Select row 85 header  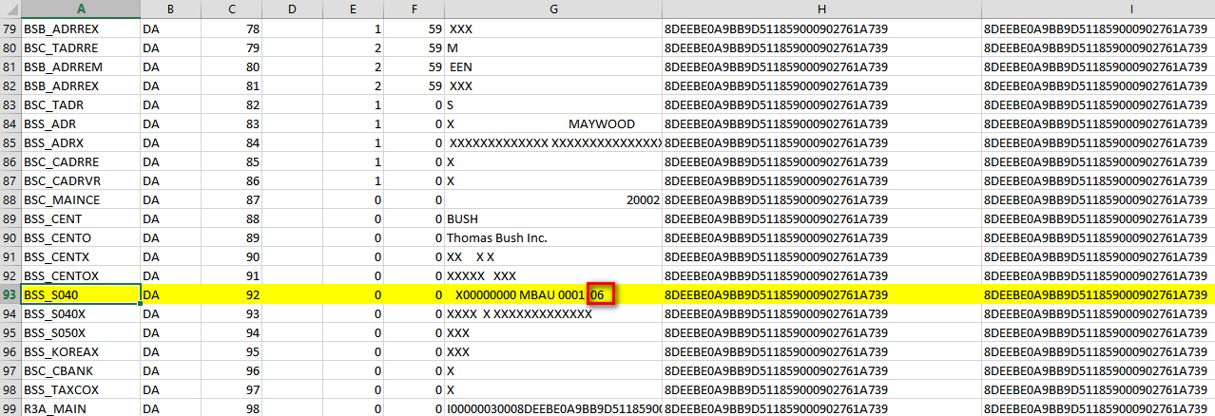10,143
